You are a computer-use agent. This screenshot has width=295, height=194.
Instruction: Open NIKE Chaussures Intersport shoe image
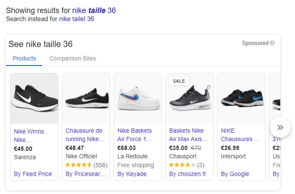pos(241,98)
